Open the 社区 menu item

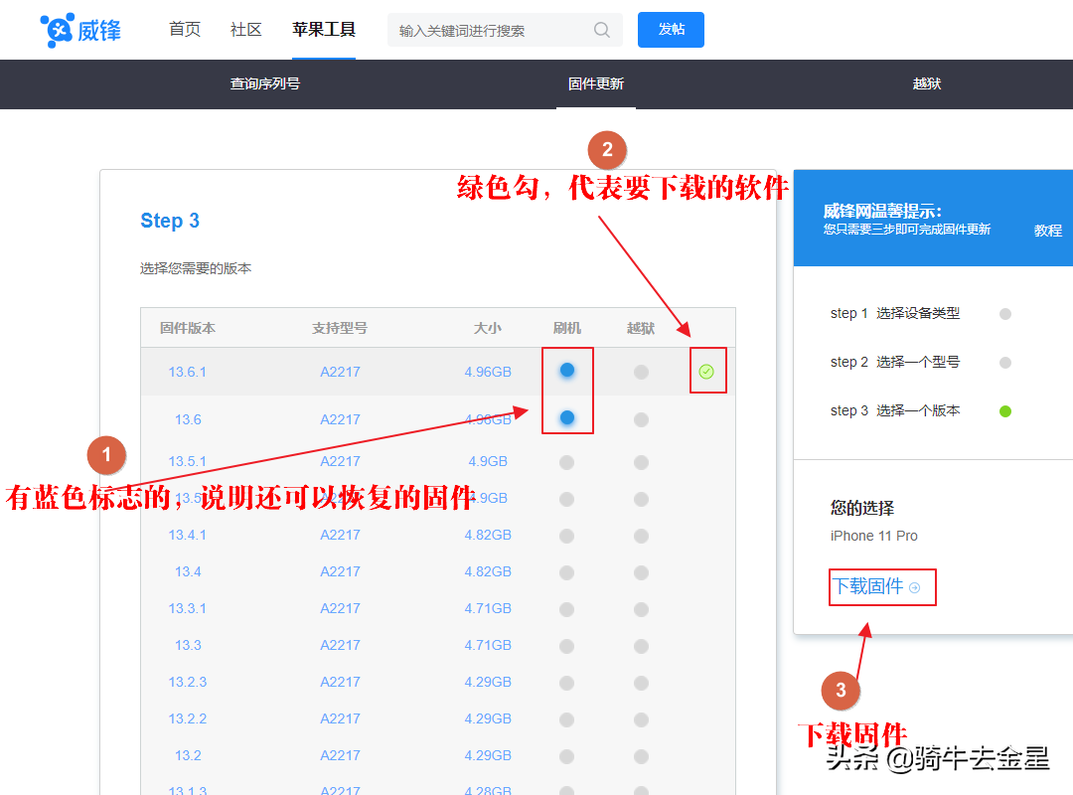245,29
